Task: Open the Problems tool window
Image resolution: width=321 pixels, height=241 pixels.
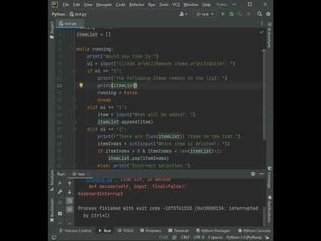Action: (x=150, y=231)
